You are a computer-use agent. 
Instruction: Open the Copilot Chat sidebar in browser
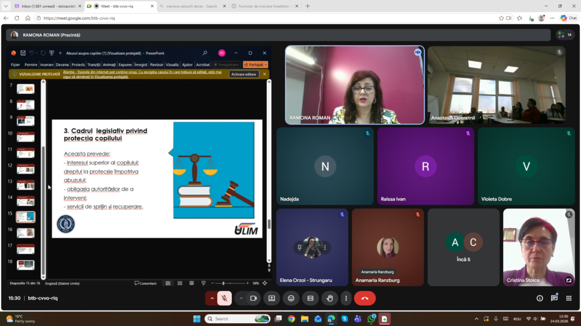tap(569, 18)
